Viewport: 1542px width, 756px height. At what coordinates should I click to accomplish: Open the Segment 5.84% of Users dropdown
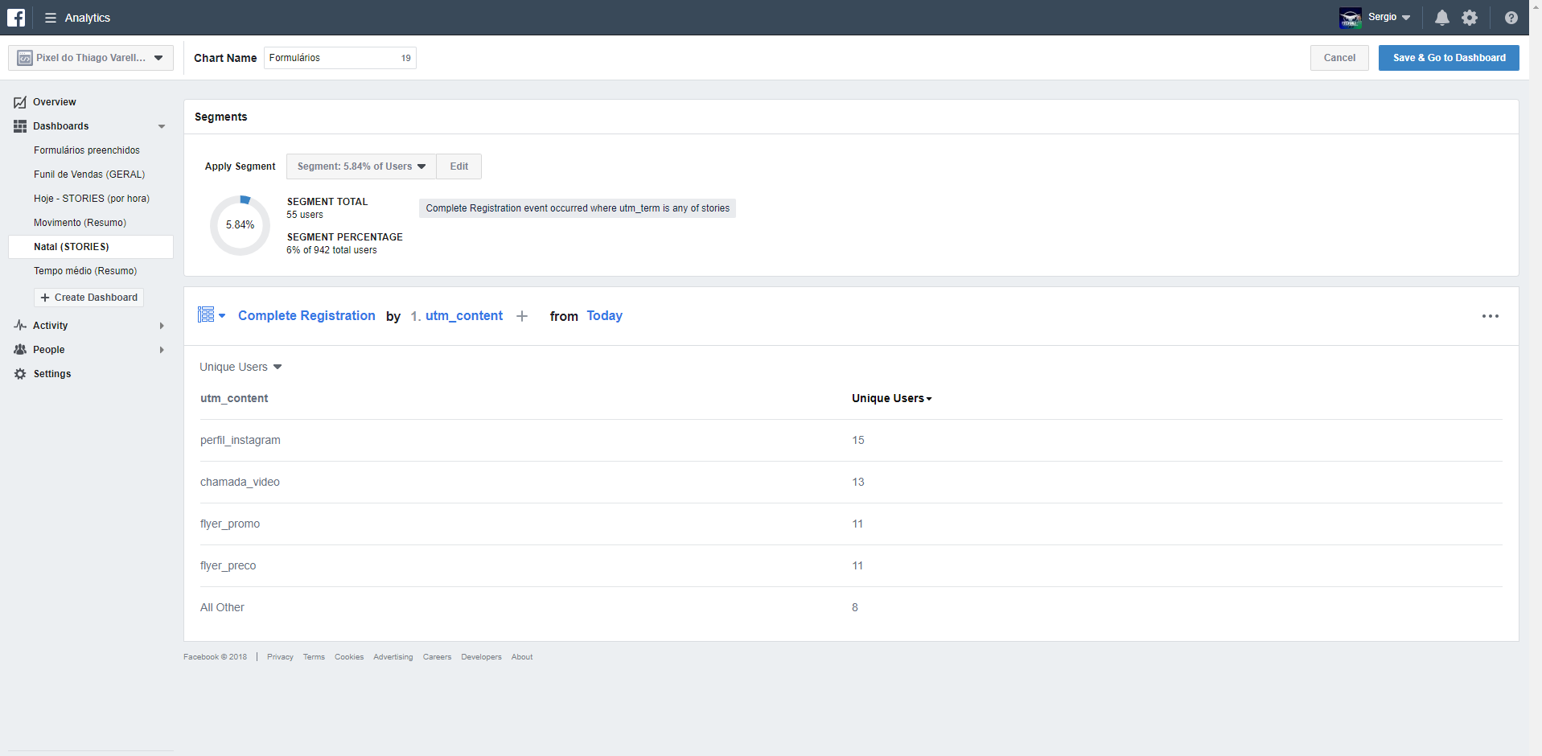pyautogui.click(x=361, y=166)
